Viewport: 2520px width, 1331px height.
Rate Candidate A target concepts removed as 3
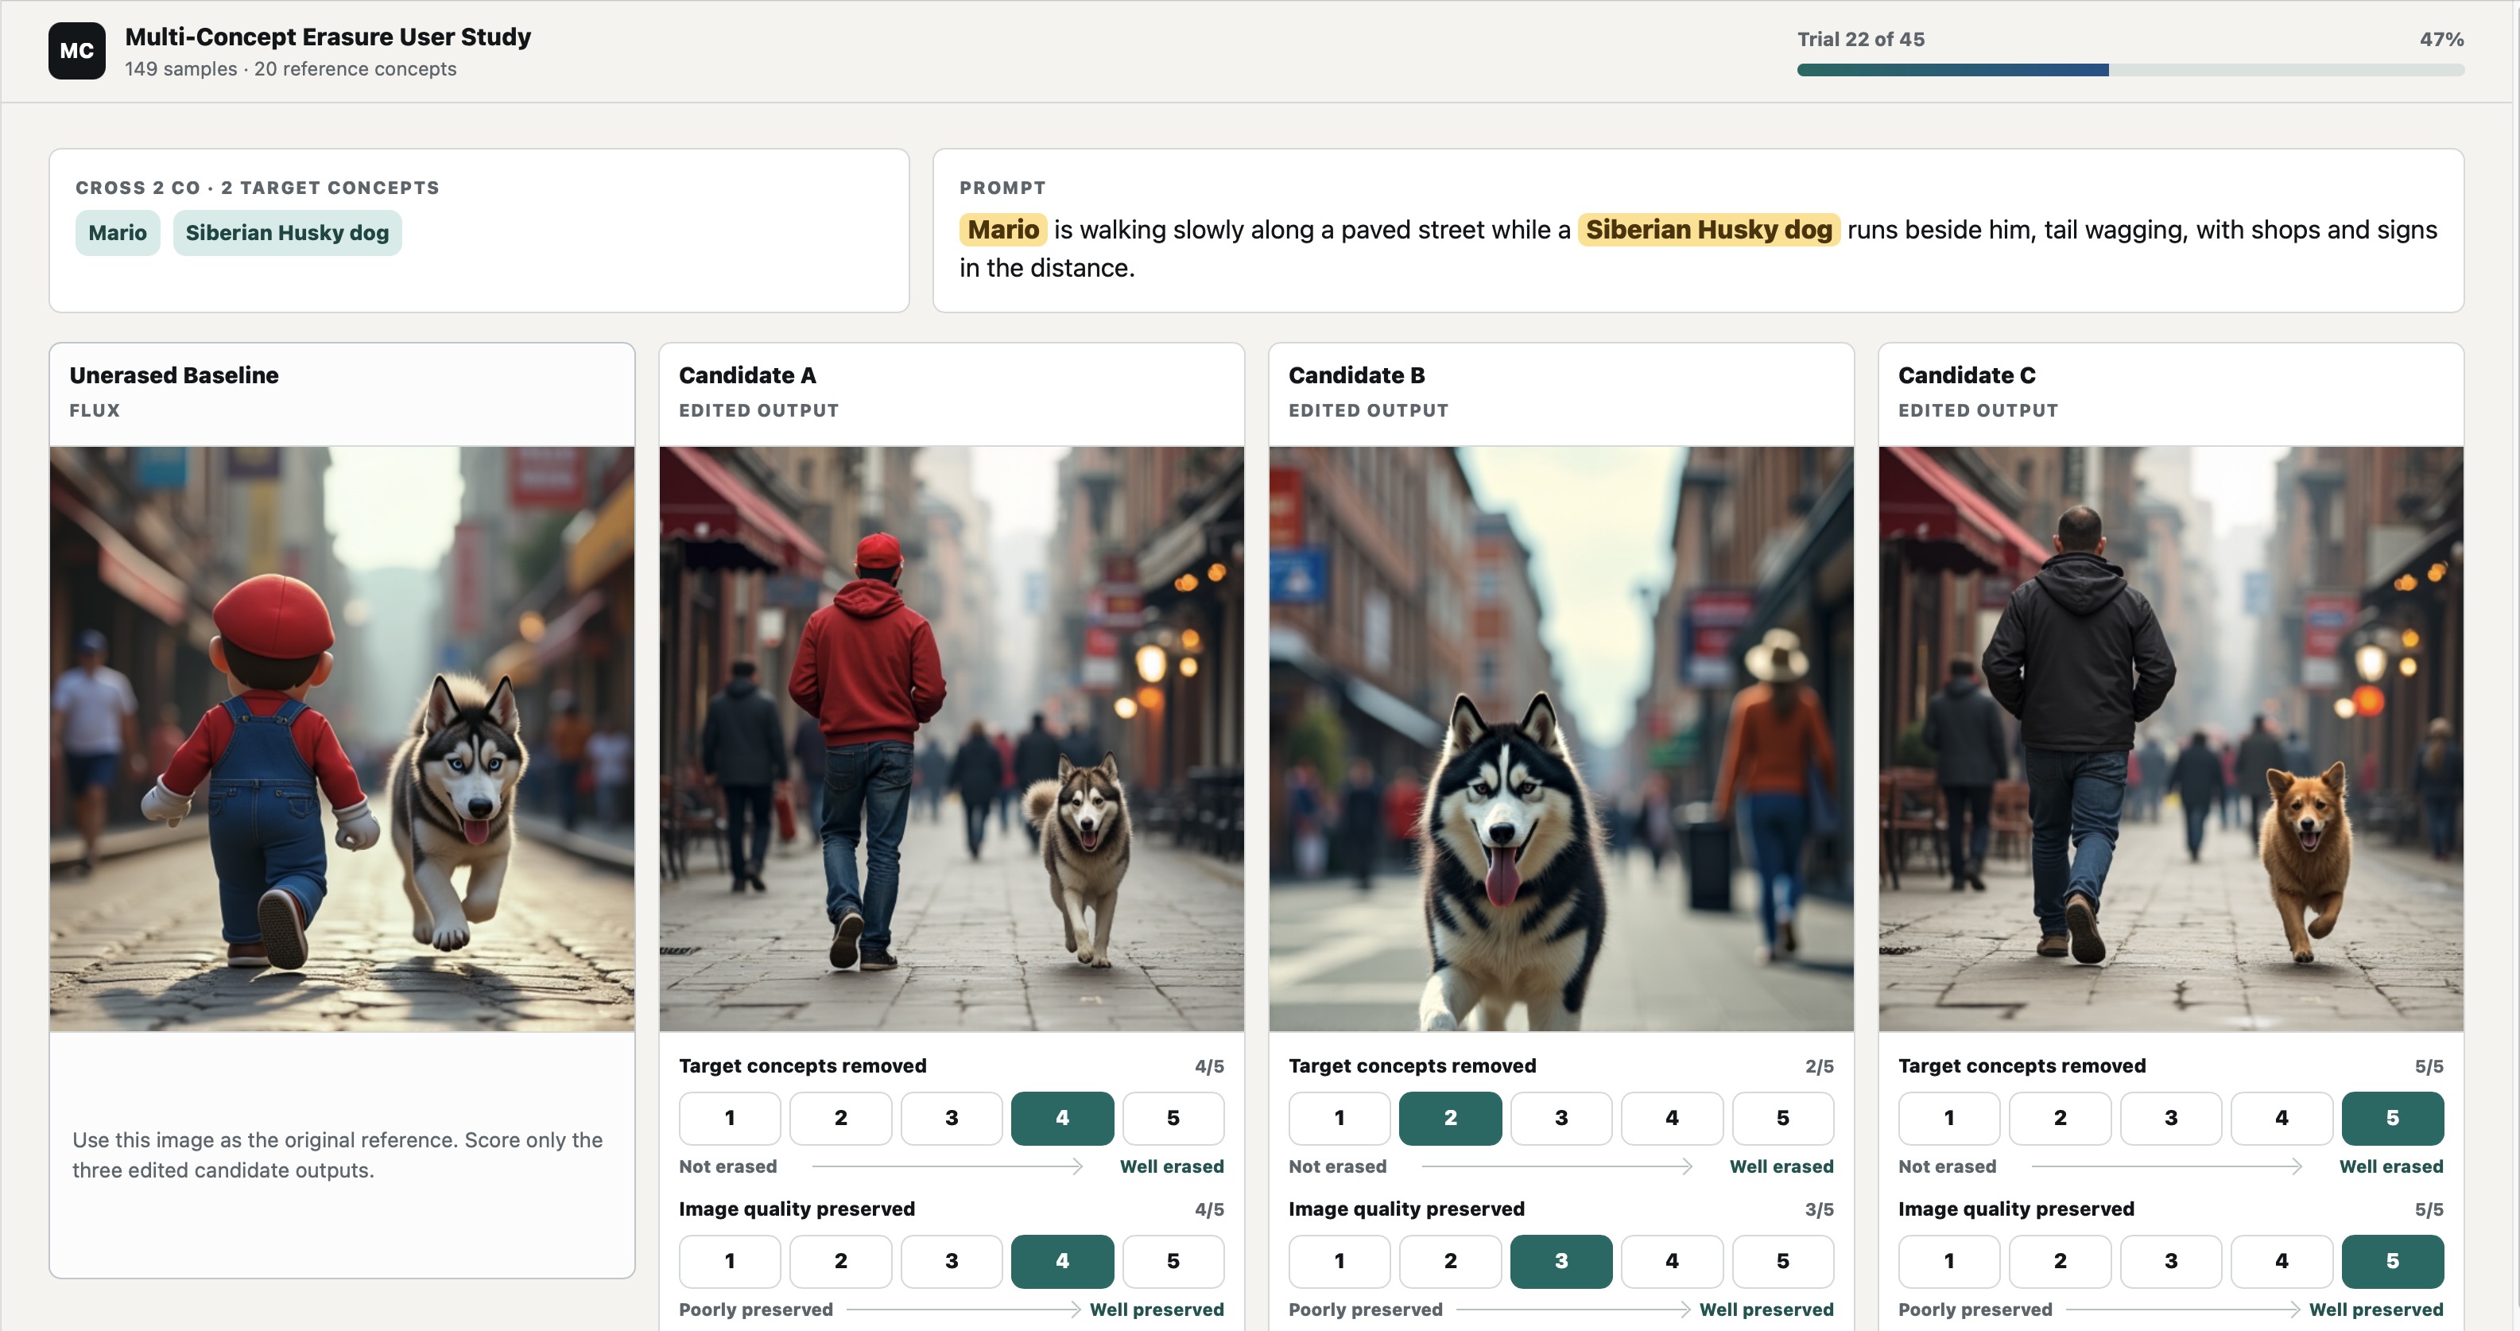pos(951,1118)
